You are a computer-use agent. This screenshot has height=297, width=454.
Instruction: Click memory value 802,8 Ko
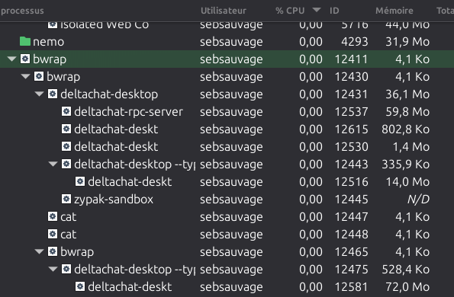405,129
